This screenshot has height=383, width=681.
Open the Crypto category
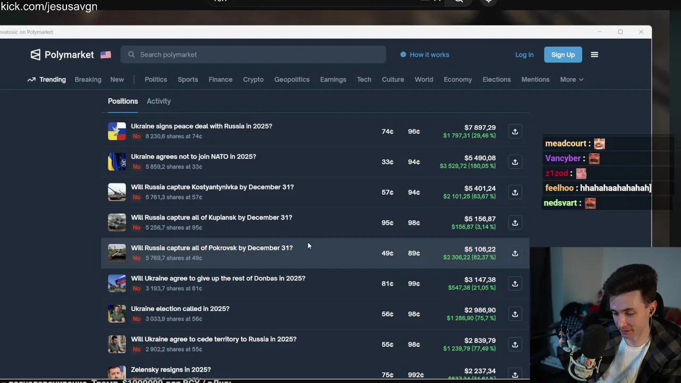coord(253,80)
